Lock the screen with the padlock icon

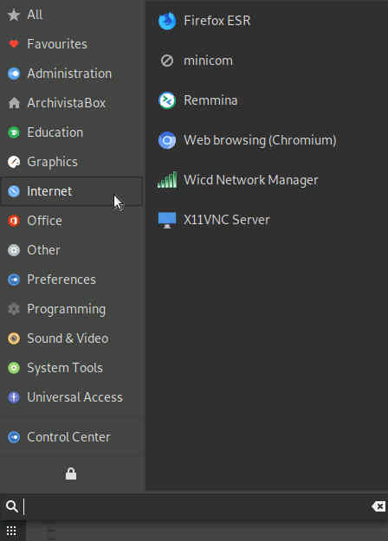click(71, 473)
